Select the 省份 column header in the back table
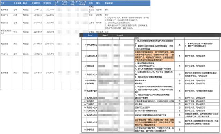Viewport: 221px width, 134px height. click(91, 3)
